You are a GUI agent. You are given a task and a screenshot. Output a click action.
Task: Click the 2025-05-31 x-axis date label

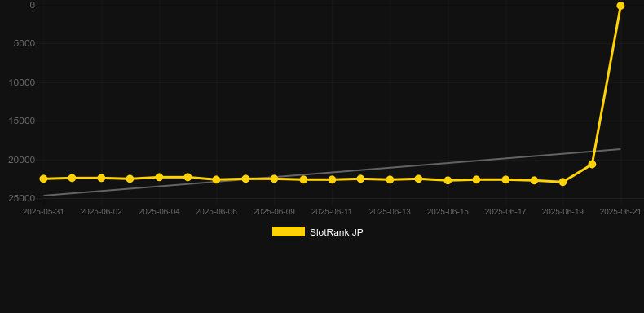pos(43,212)
